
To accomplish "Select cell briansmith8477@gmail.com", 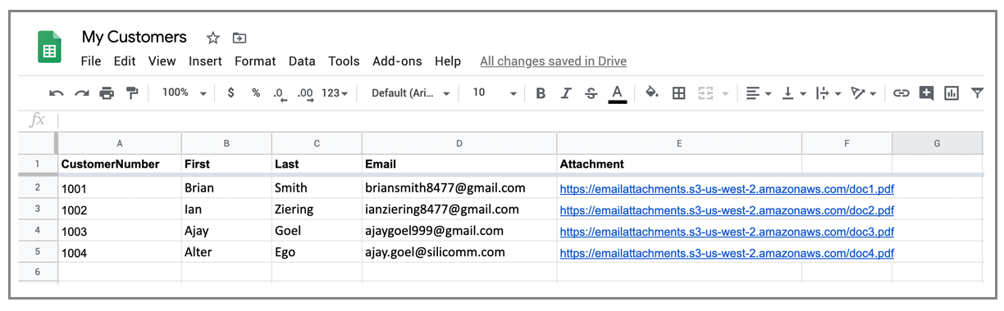I will 459,188.
